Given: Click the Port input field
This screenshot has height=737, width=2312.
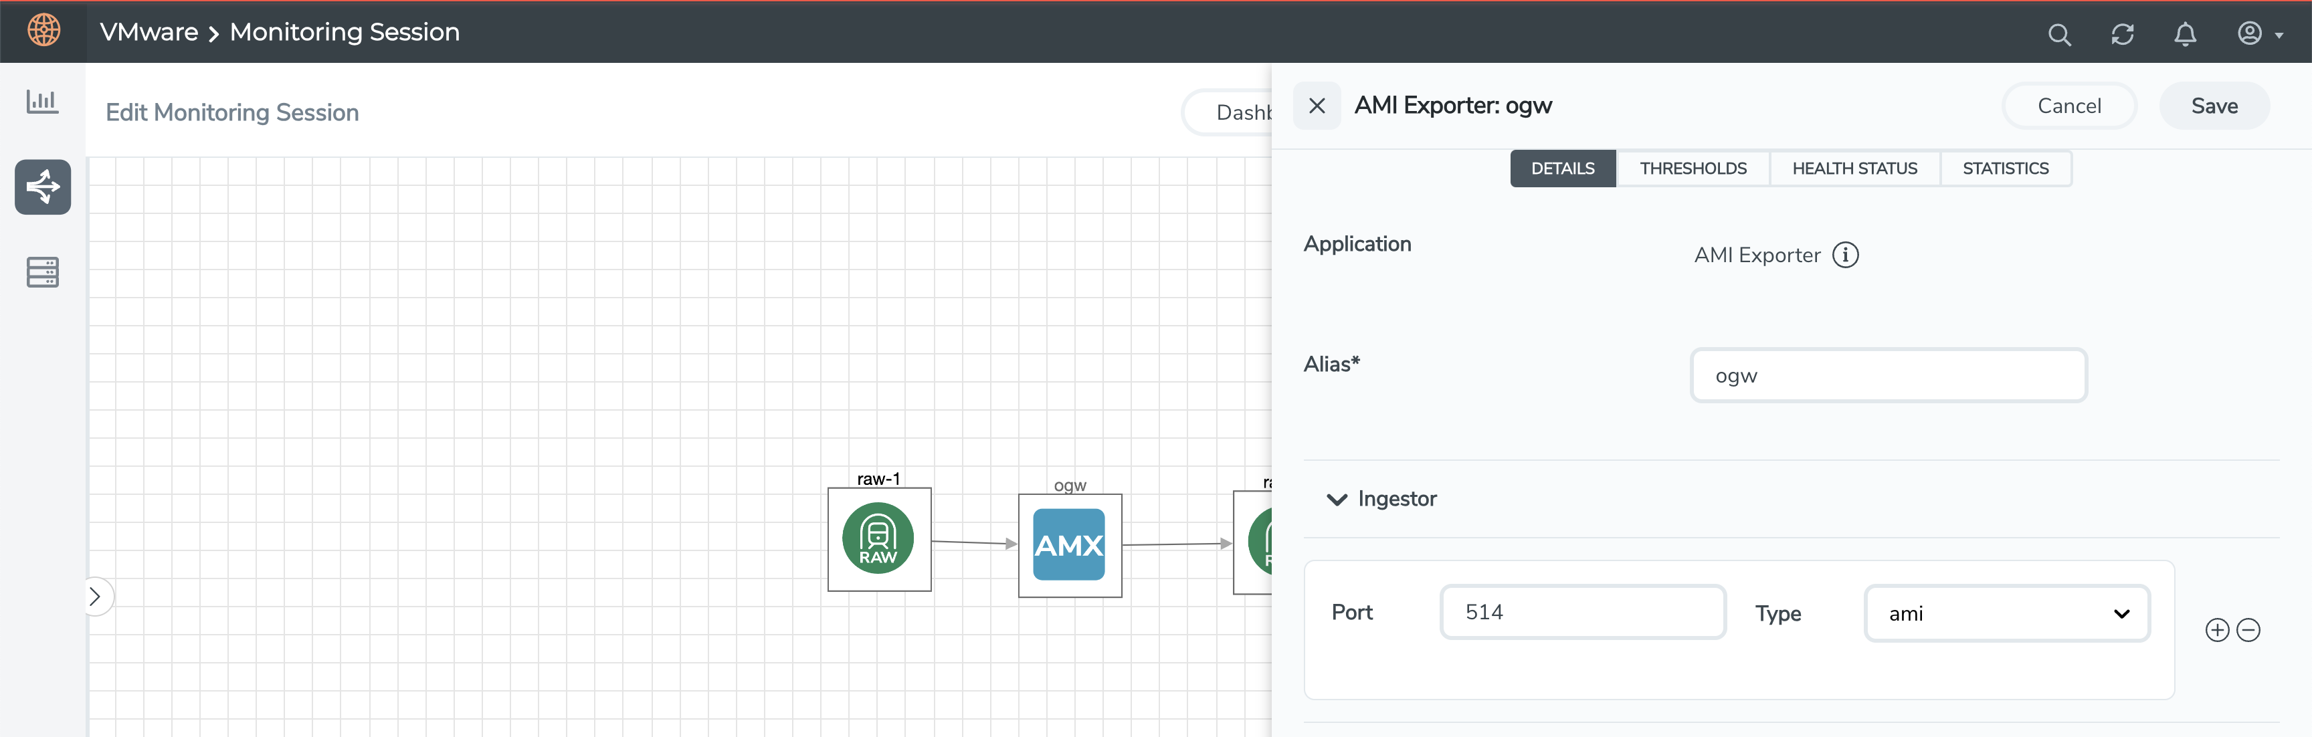Looking at the screenshot, I should tap(1582, 612).
